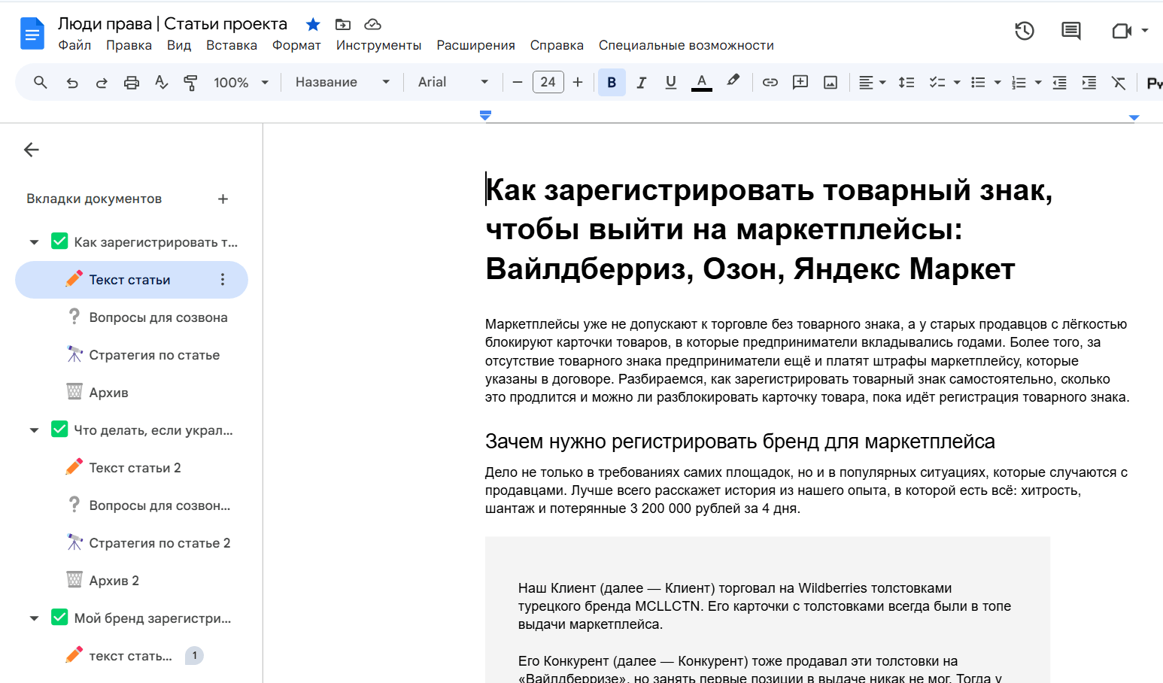Add a new document tab with plus
The width and height of the screenshot is (1163, 683).
223,199
